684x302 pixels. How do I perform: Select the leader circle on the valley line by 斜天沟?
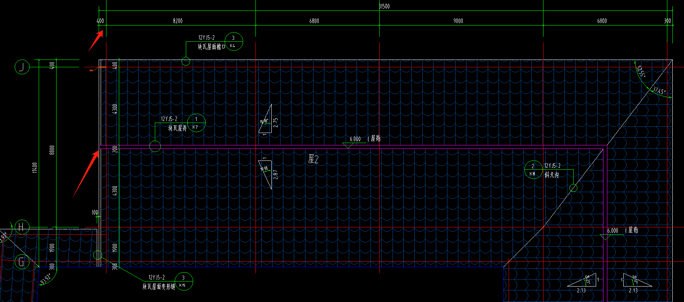click(x=573, y=188)
